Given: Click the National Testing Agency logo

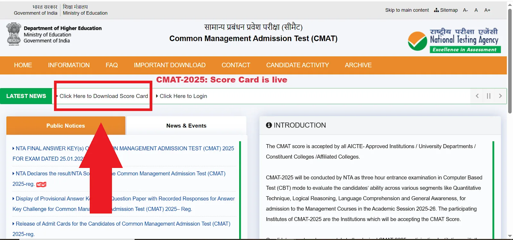Looking at the screenshot, I should 454,40.
